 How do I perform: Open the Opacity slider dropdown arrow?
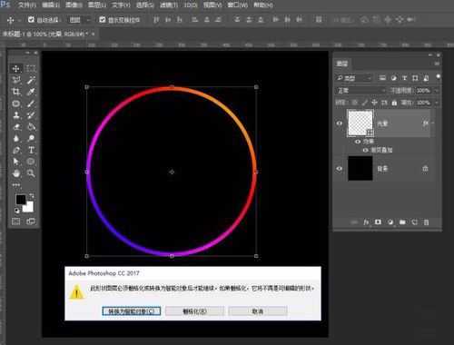pos(436,91)
